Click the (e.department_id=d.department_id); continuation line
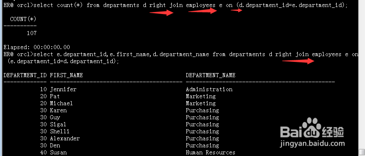The height and width of the screenshot is (156, 365). [63, 61]
